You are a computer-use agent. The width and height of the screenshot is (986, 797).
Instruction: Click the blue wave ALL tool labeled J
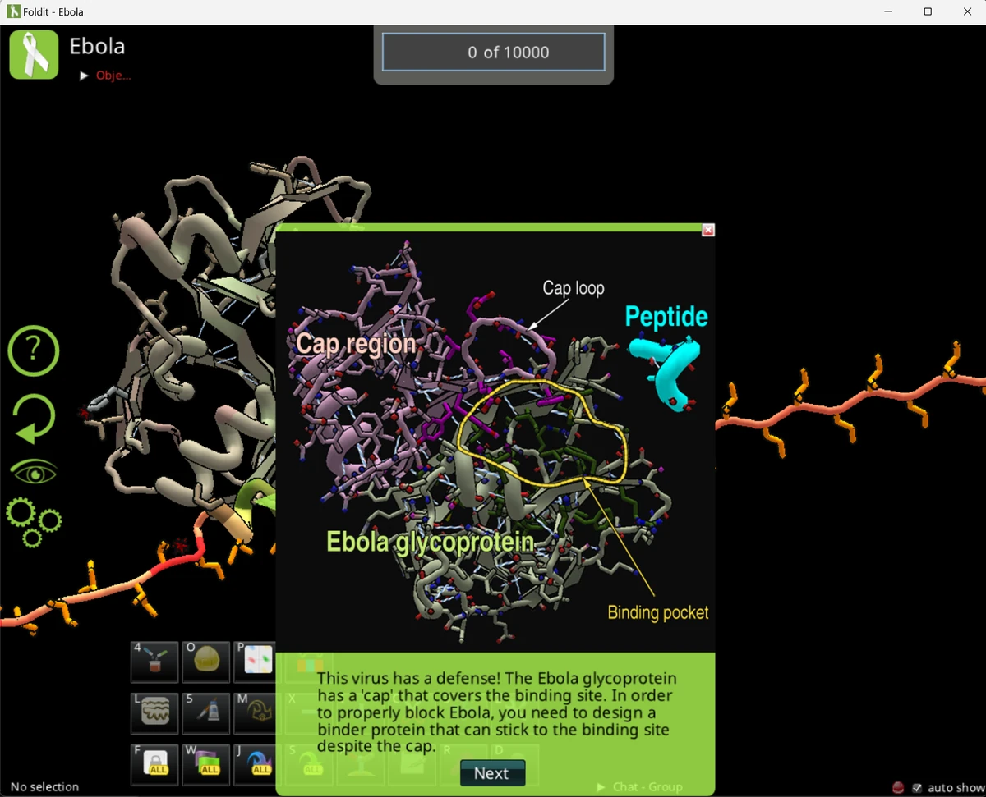point(256,764)
